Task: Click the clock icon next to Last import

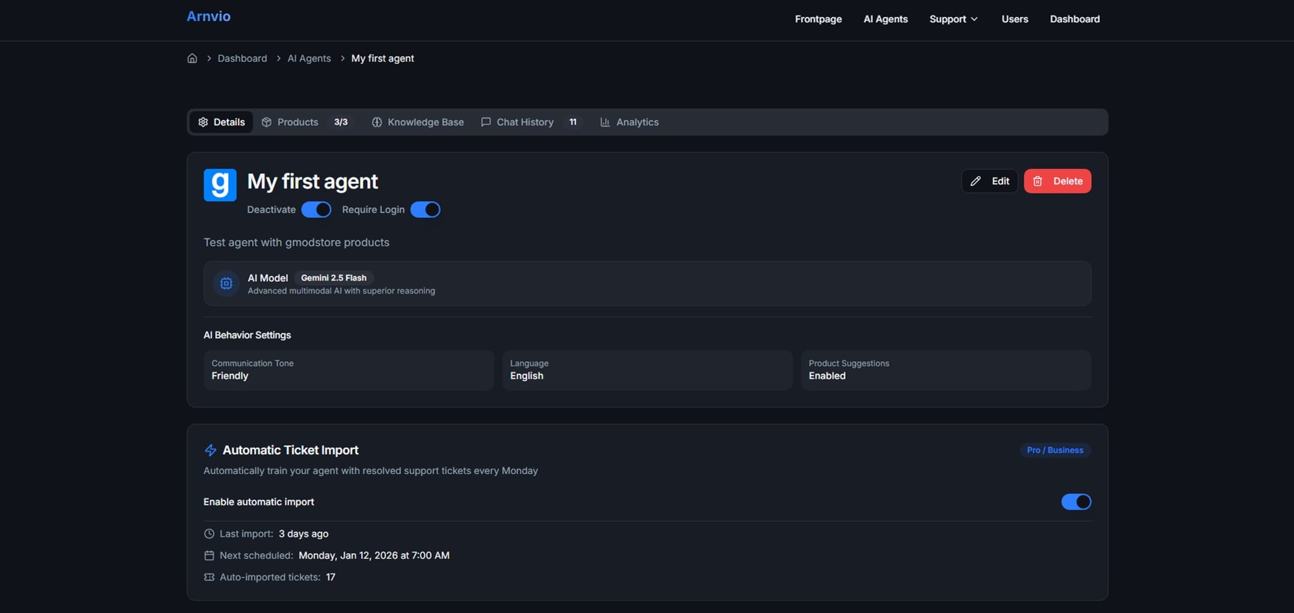Action: pos(209,534)
